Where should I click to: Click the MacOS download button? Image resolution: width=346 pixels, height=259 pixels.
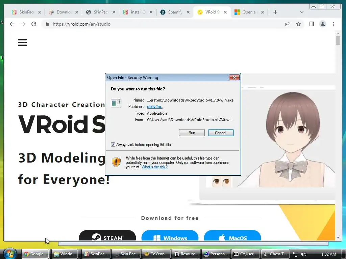(x=232, y=236)
